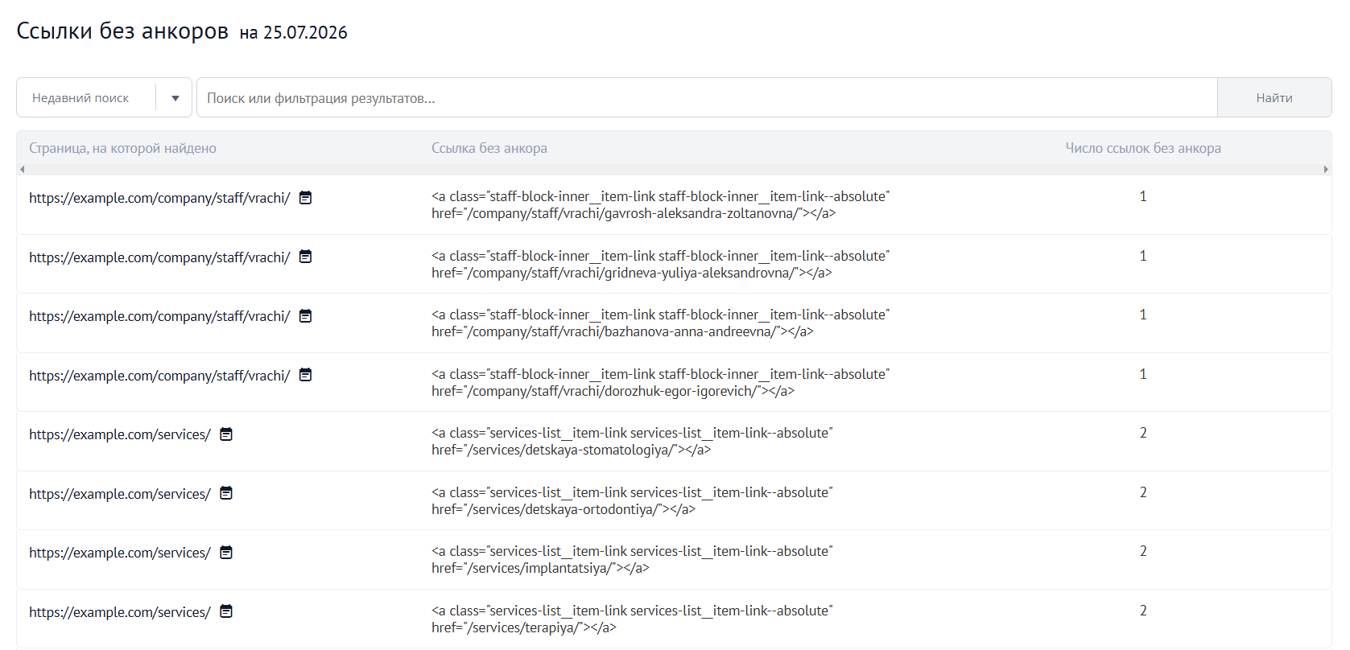Click the left arrow of horizontal scrollbar

23,170
